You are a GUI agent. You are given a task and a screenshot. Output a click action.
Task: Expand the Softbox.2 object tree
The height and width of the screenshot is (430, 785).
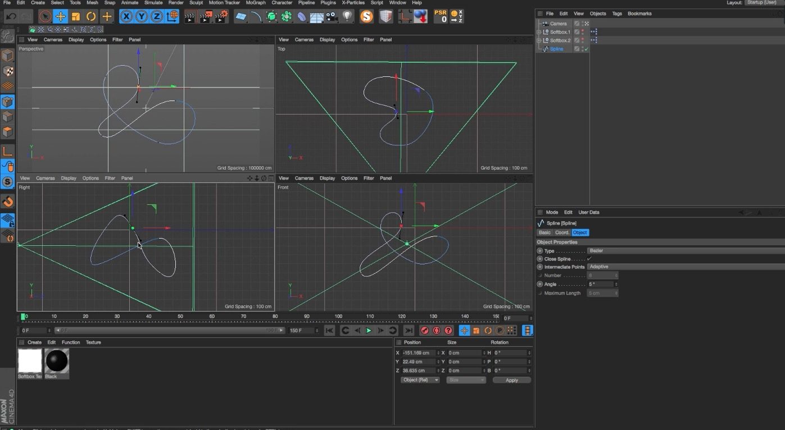click(539, 40)
